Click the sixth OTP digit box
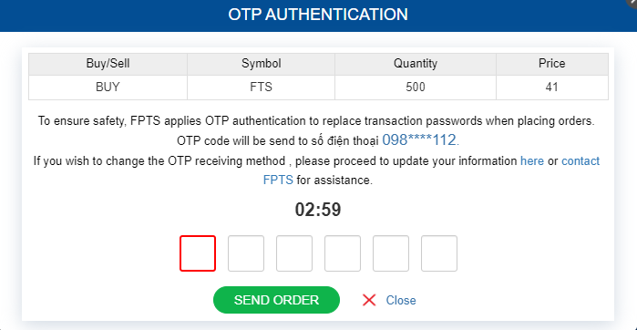The width and height of the screenshot is (637, 330). click(439, 253)
